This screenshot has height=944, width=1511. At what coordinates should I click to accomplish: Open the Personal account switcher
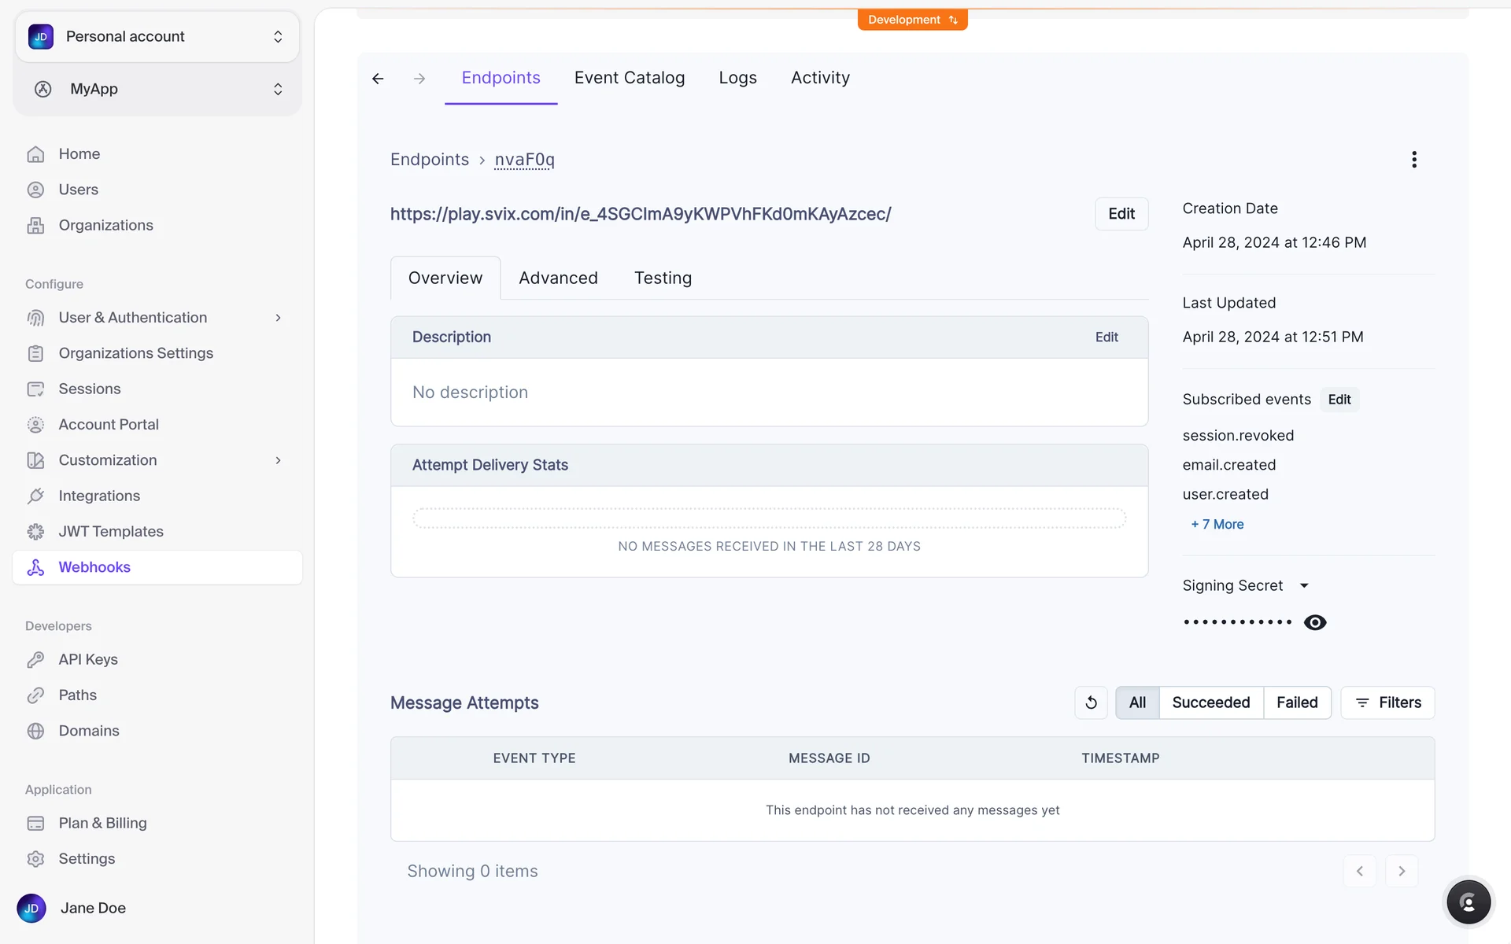157,36
